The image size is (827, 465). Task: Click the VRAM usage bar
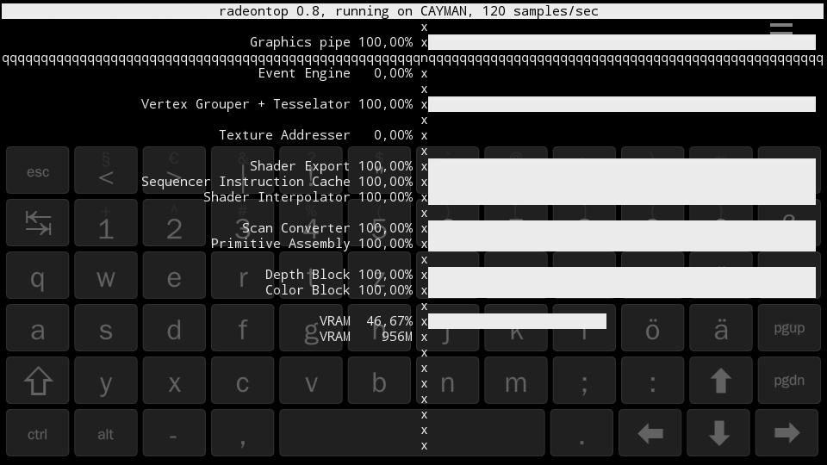click(x=517, y=321)
